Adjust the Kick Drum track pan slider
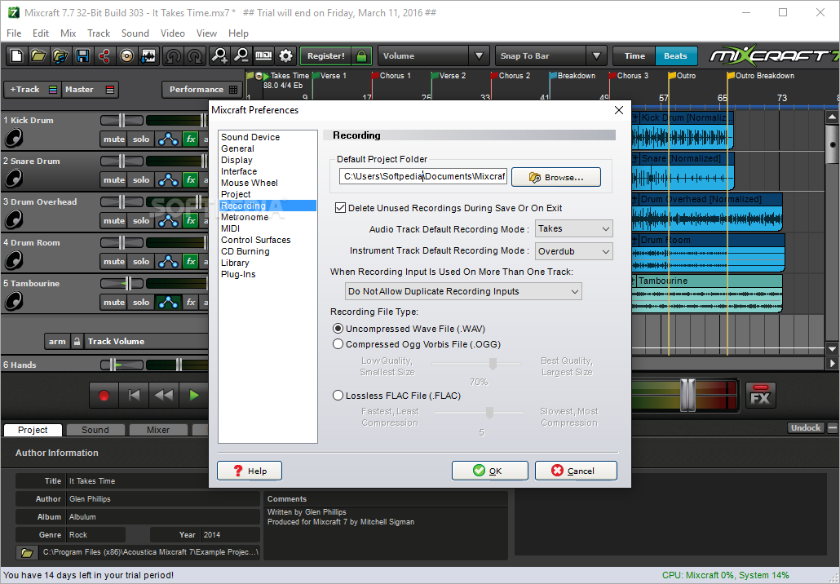This screenshot has height=584, width=840. tap(122, 120)
